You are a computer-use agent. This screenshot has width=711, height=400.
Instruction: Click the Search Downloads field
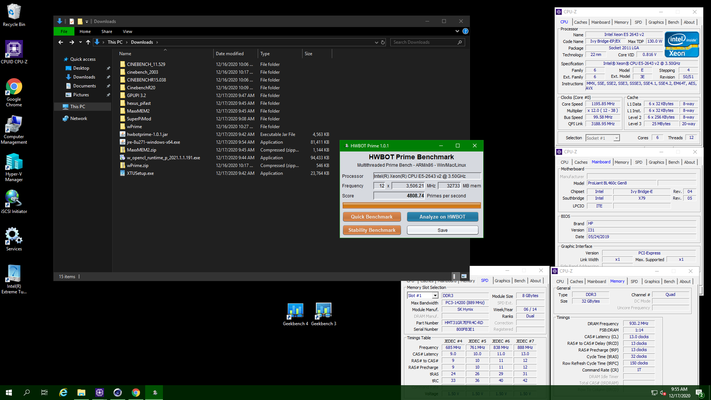(x=427, y=42)
